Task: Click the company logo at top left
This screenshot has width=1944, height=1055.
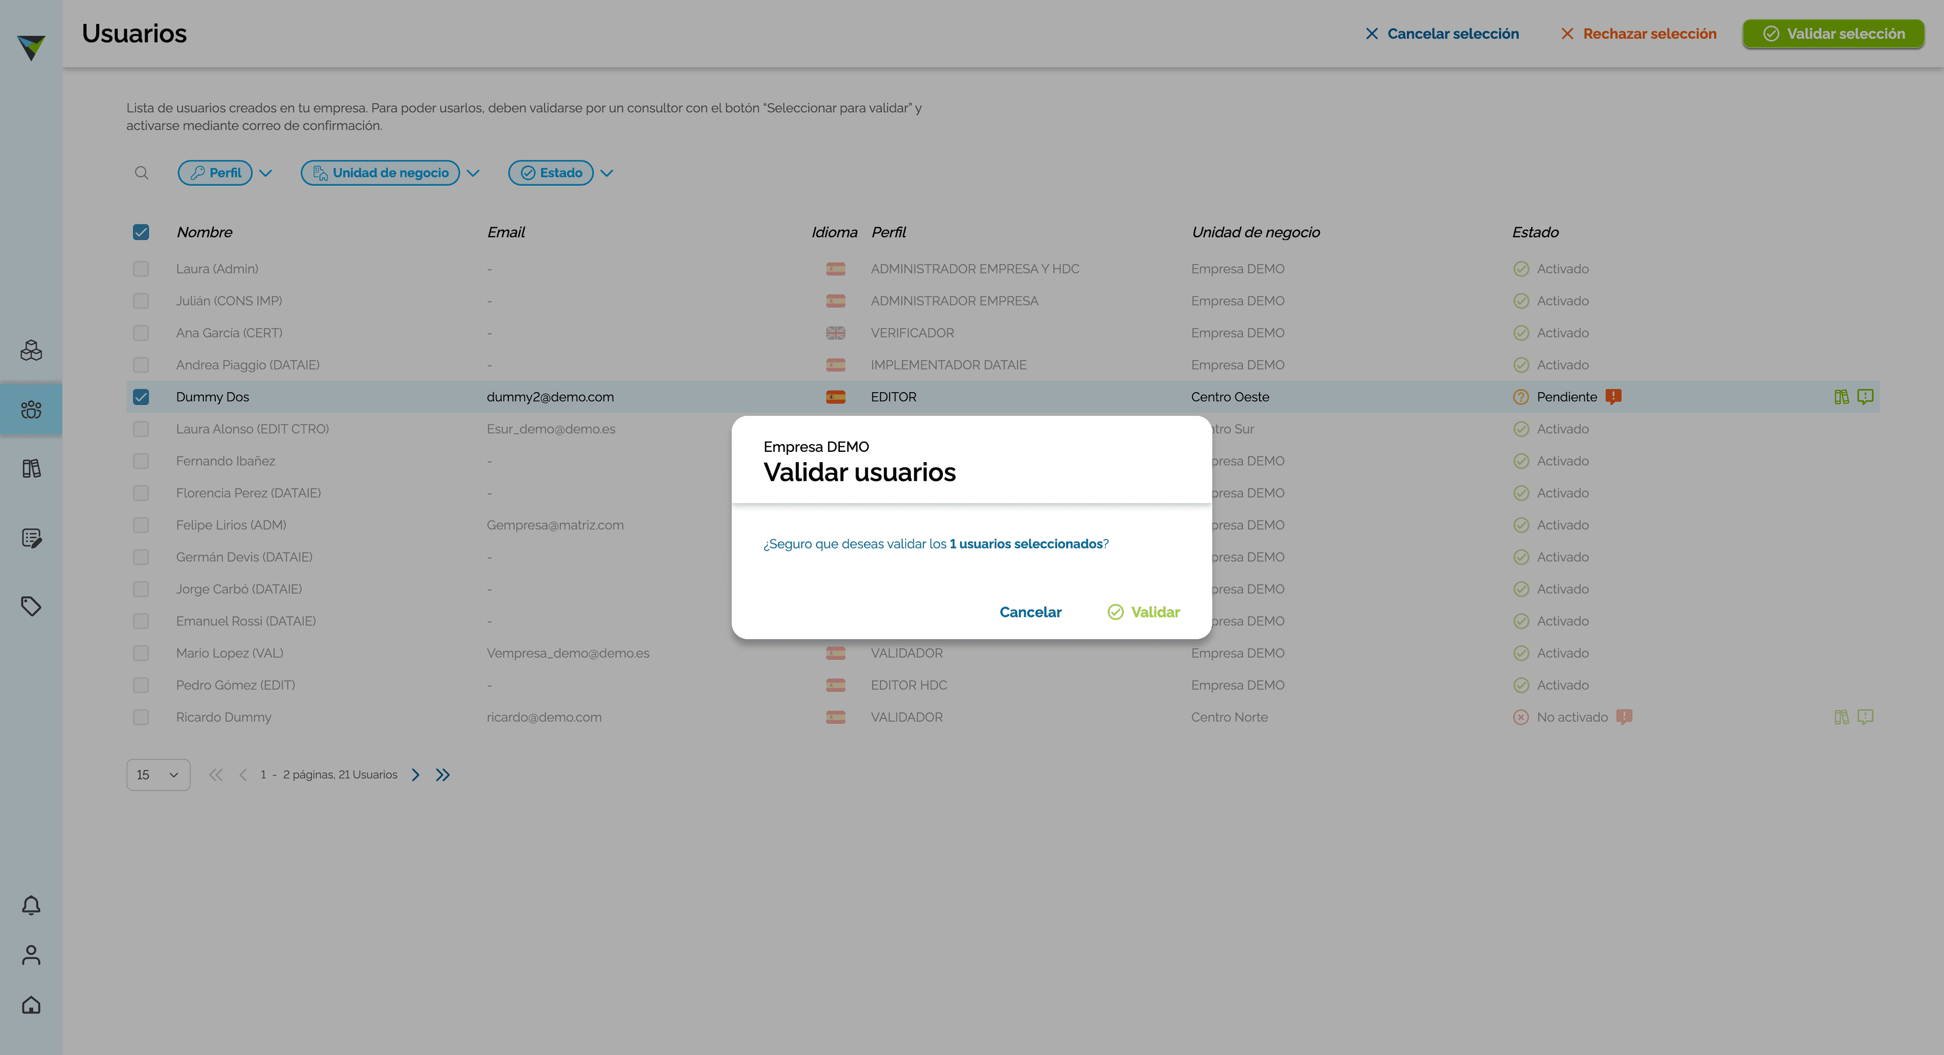Action: 31,48
